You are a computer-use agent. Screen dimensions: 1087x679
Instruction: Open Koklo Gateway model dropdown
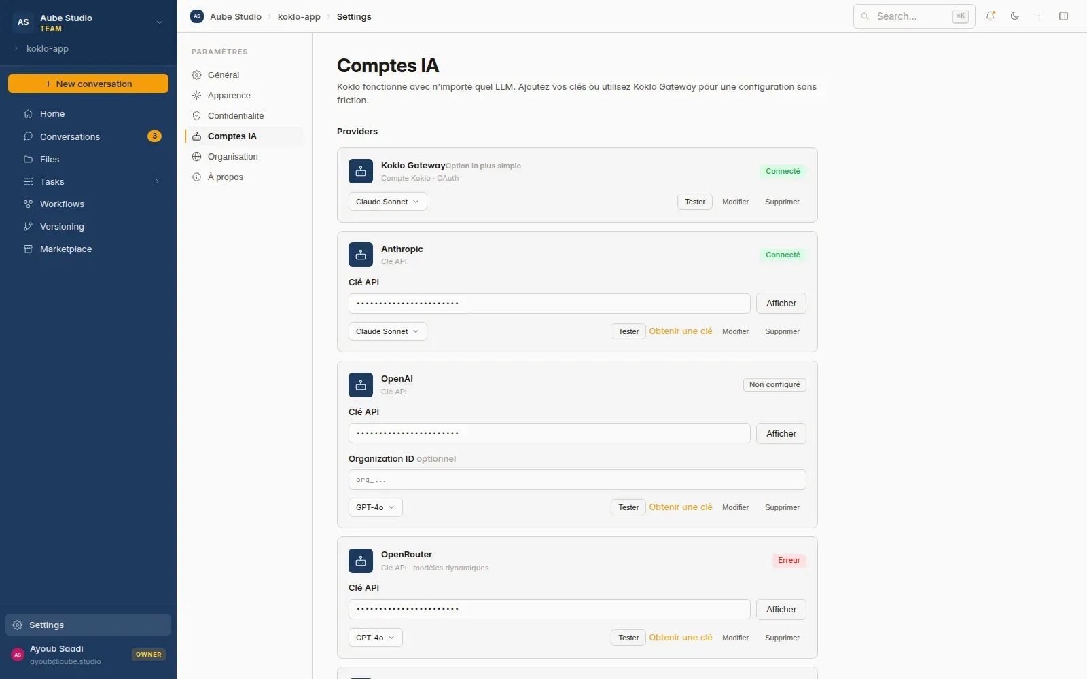388,202
